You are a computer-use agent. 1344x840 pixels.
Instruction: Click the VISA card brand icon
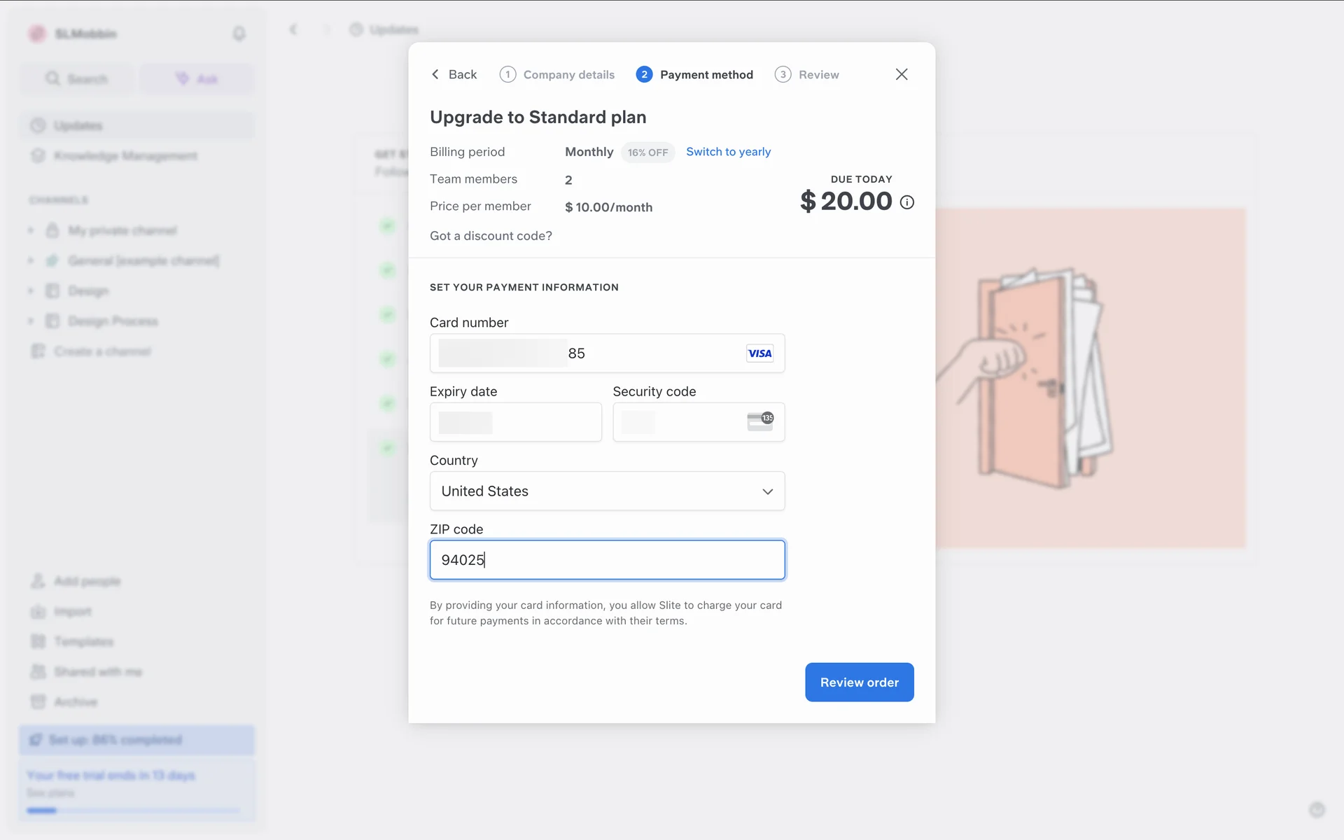759,353
